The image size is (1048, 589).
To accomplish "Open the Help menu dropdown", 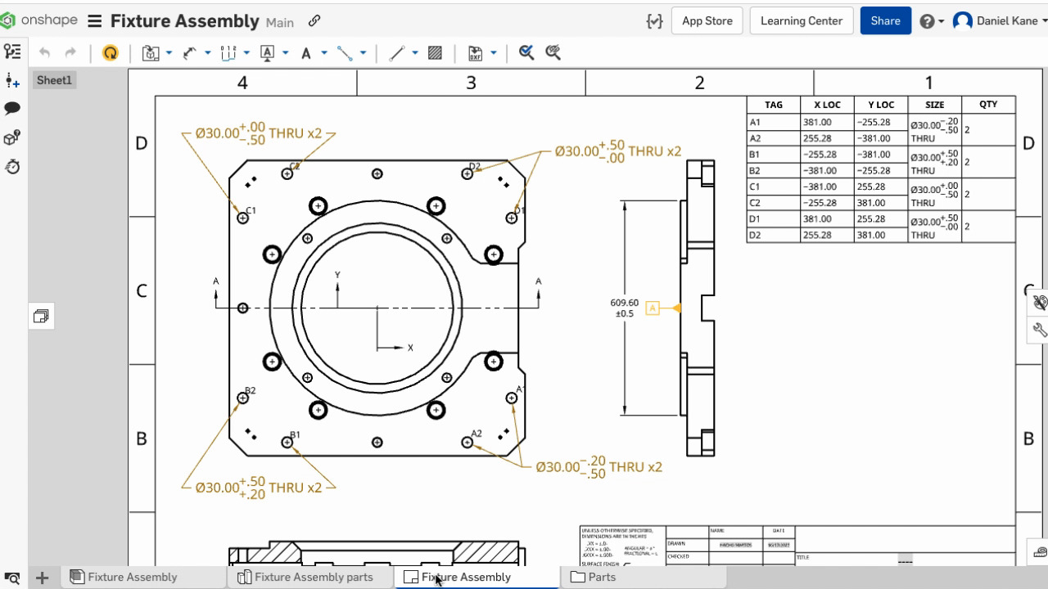I will [932, 21].
